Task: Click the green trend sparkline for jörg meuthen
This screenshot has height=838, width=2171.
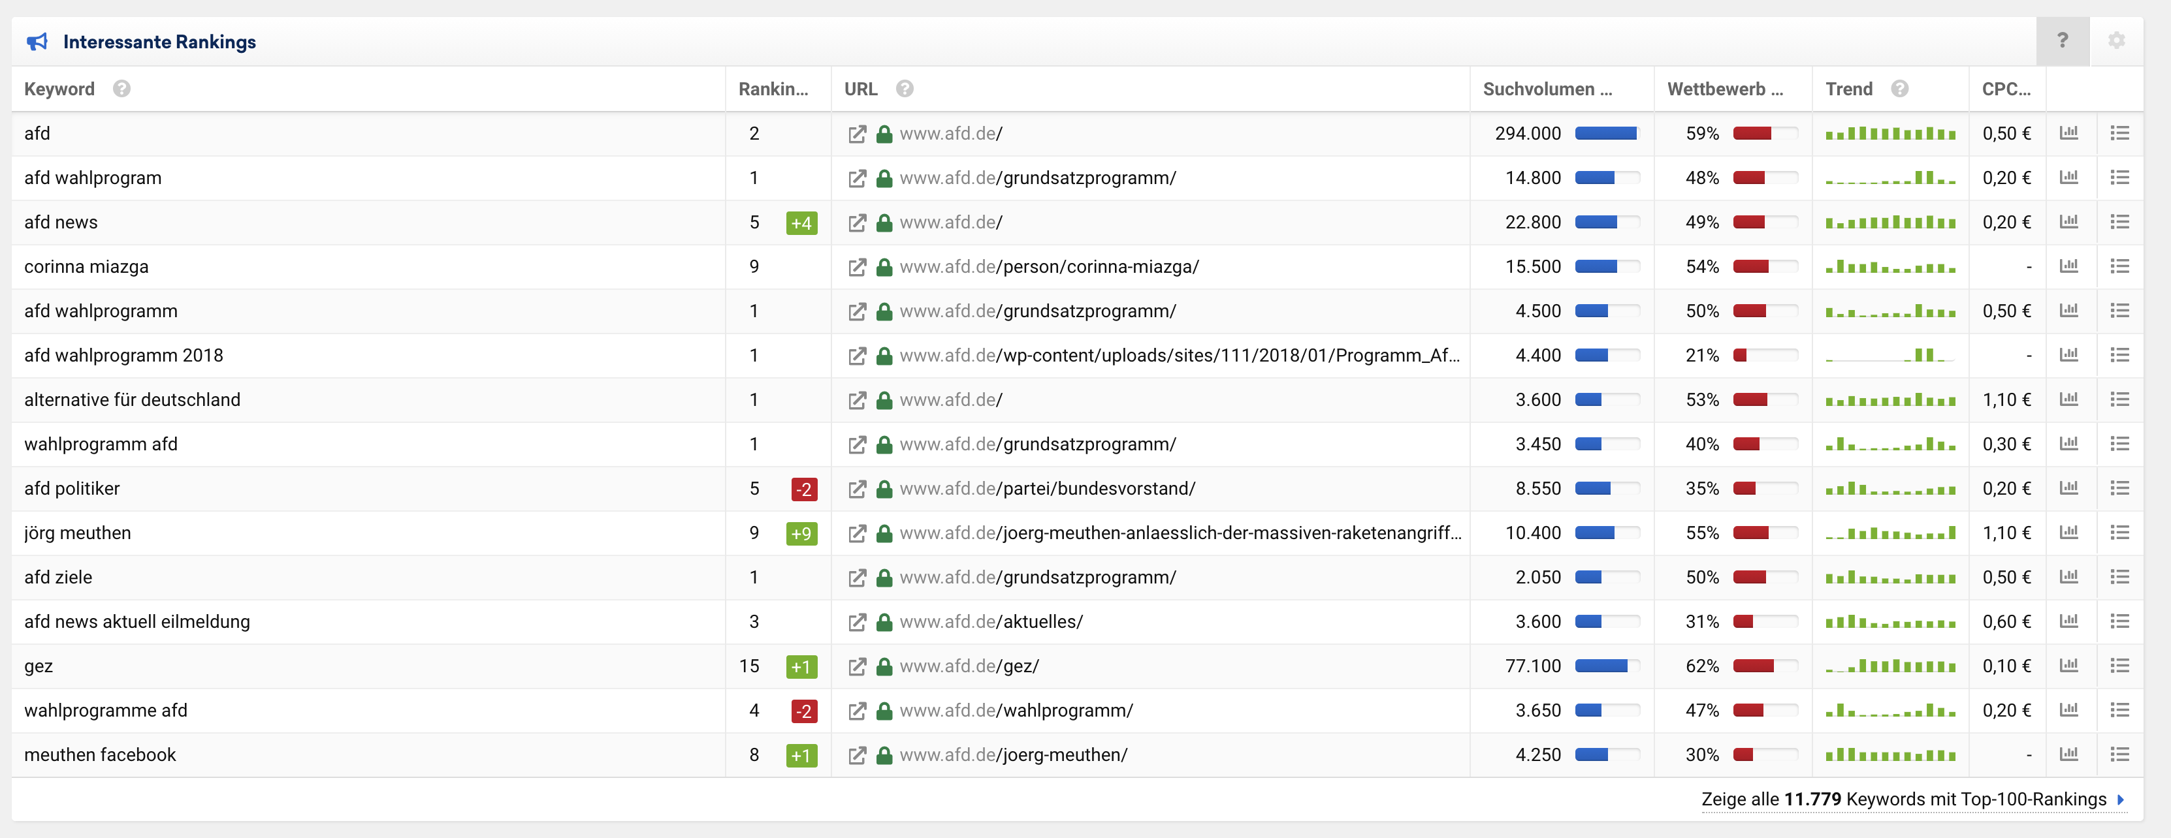Action: click(x=1890, y=533)
